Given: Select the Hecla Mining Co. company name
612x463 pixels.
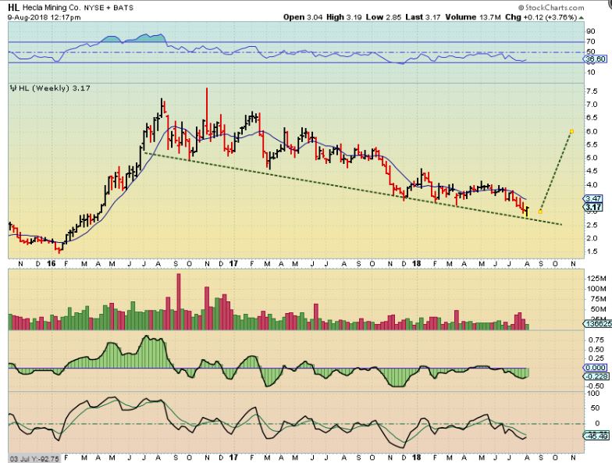Looking at the screenshot, I should coord(52,8).
